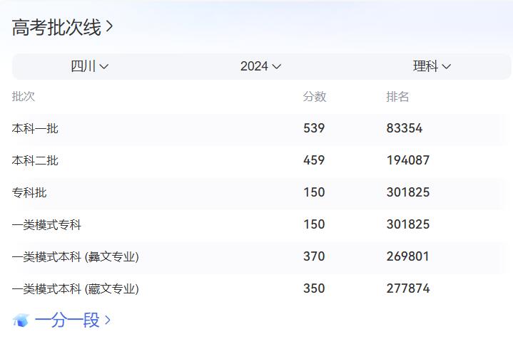Click the 批次 column header
Screen dimensions: 513x339
point(24,96)
